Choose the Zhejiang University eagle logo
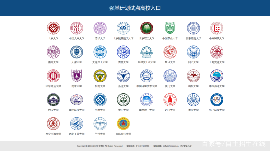The width and height of the screenshot is (270, 151). tap(123, 76)
